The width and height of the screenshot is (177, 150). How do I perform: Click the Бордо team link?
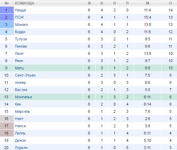tap(20, 32)
